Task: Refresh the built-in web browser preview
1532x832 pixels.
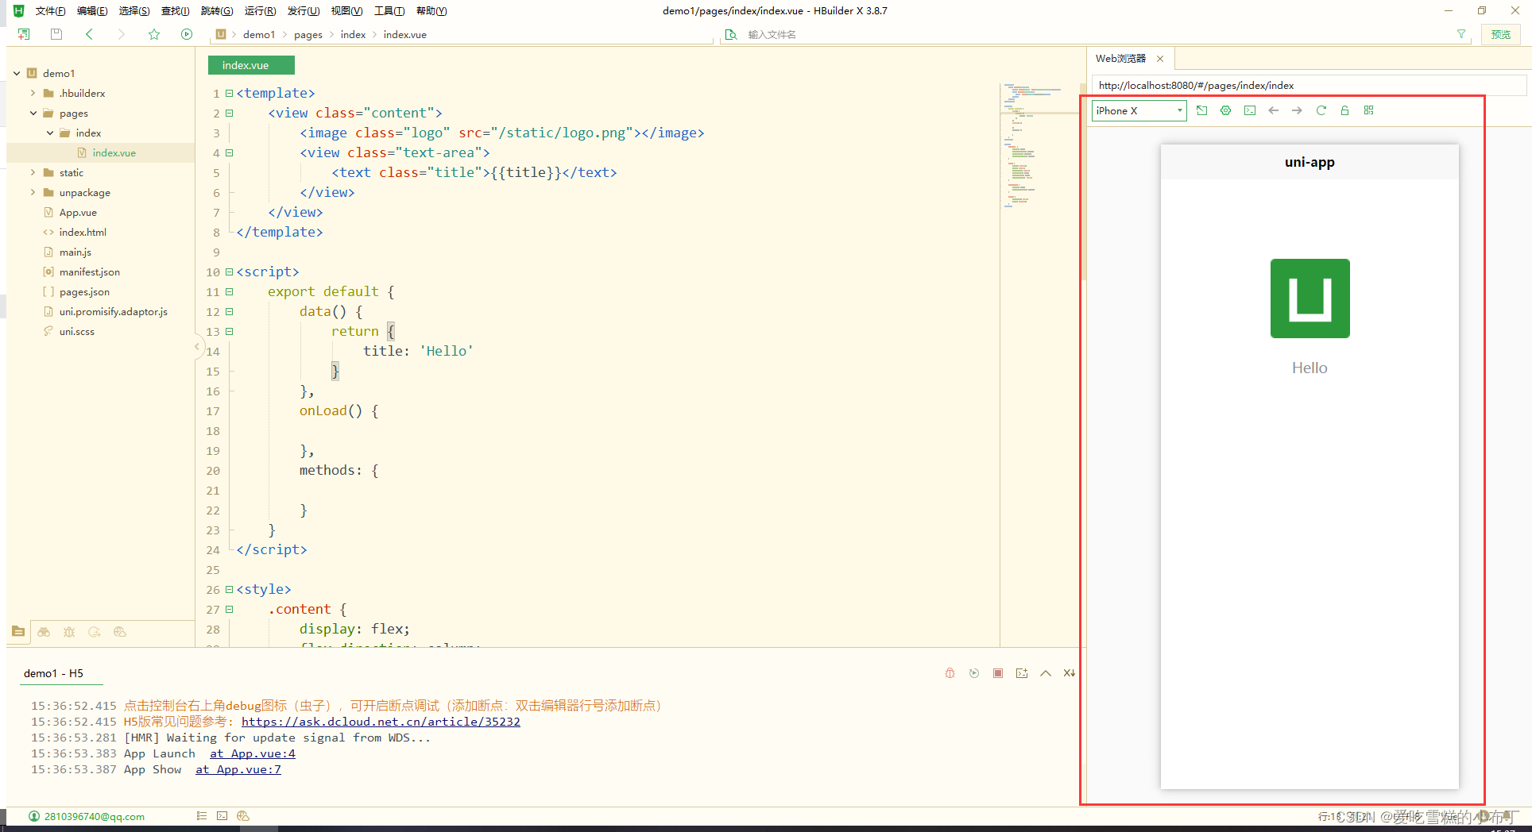Action: click(x=1321, y=110)
